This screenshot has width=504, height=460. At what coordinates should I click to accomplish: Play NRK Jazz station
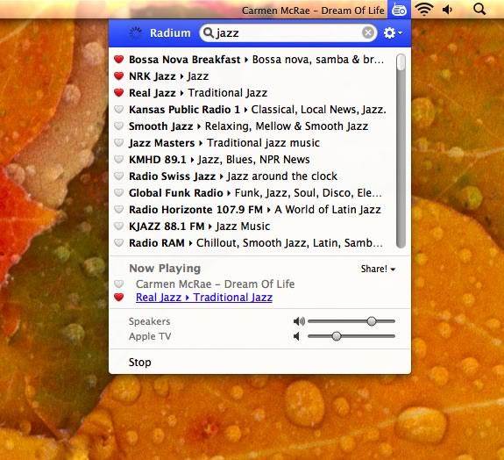[168, 76]
